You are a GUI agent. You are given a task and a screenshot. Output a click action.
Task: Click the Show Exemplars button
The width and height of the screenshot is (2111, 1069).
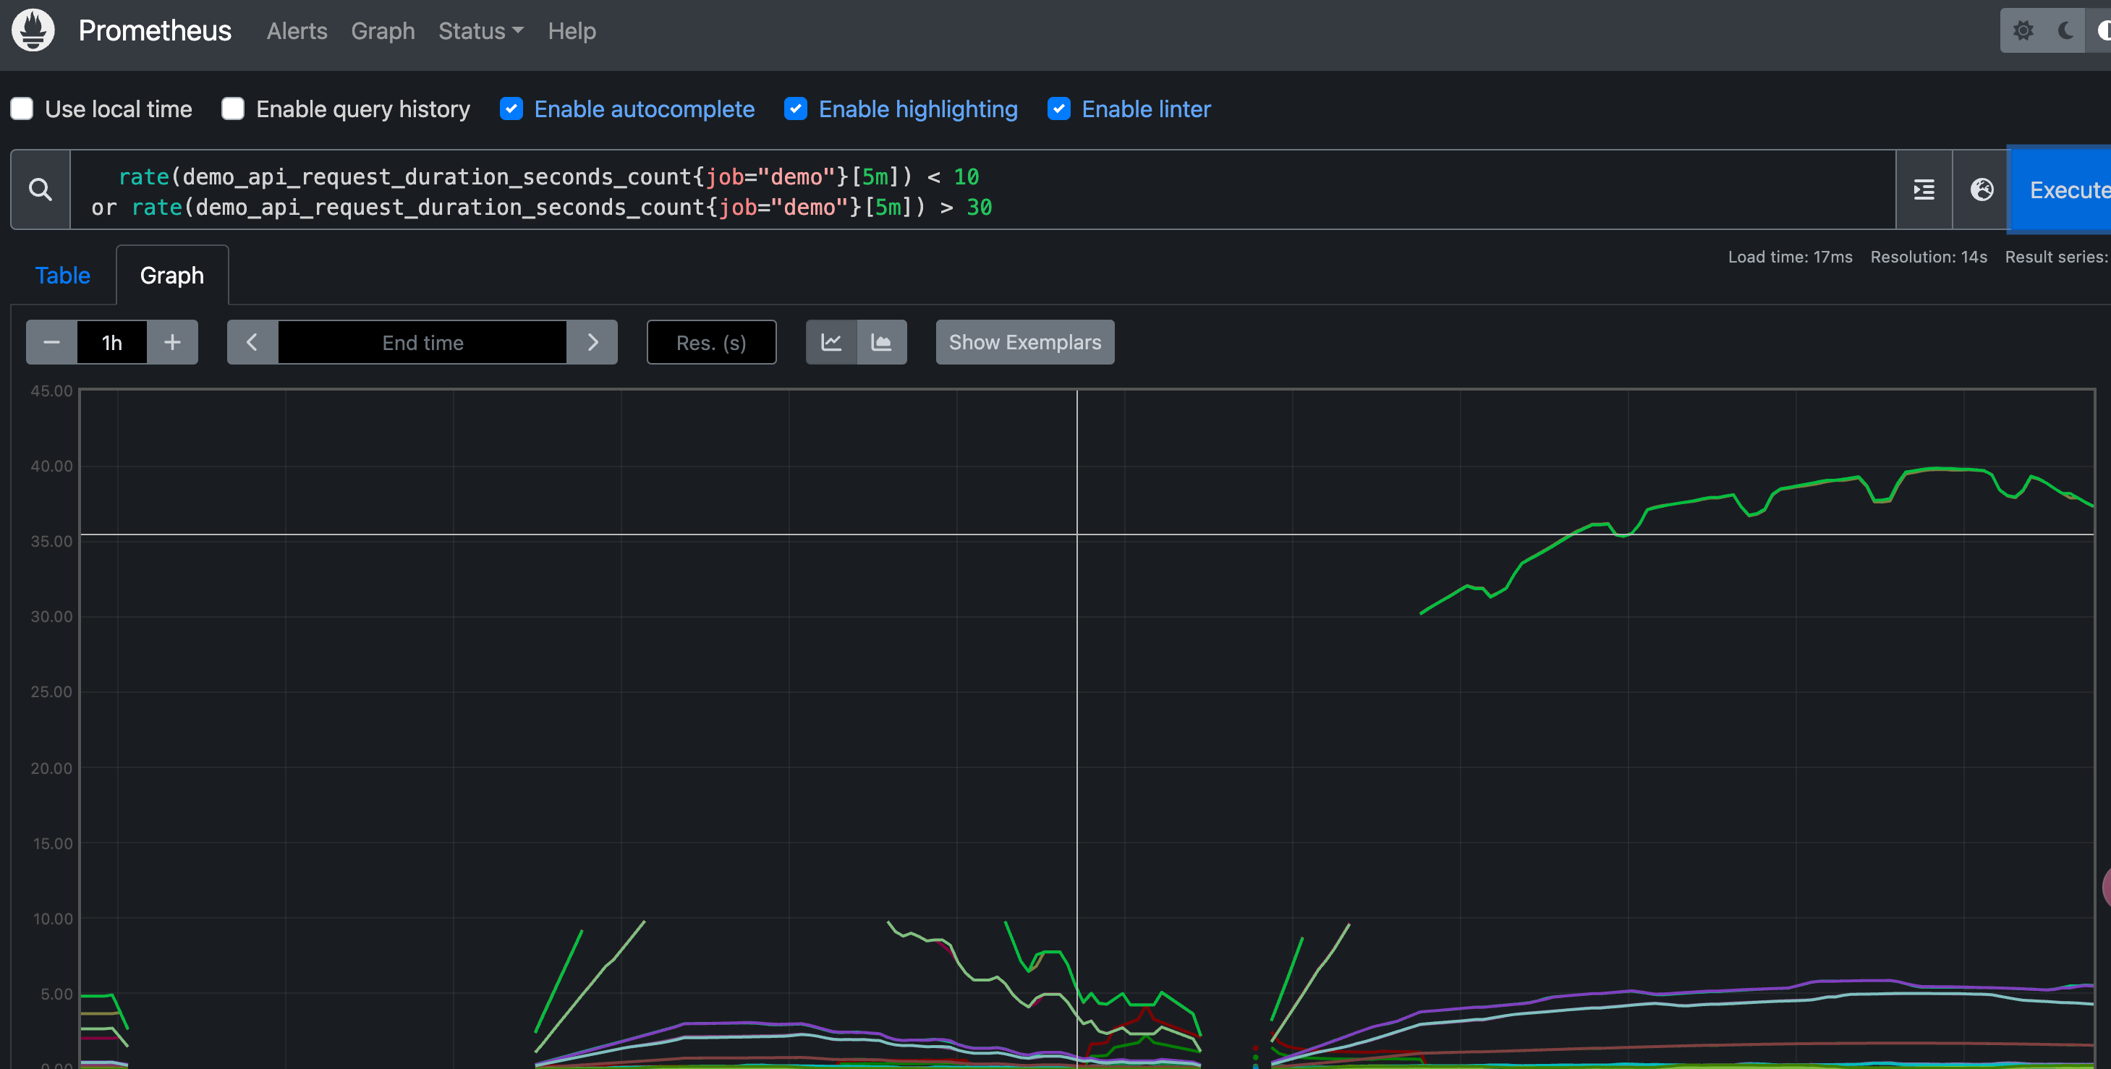1024,342
